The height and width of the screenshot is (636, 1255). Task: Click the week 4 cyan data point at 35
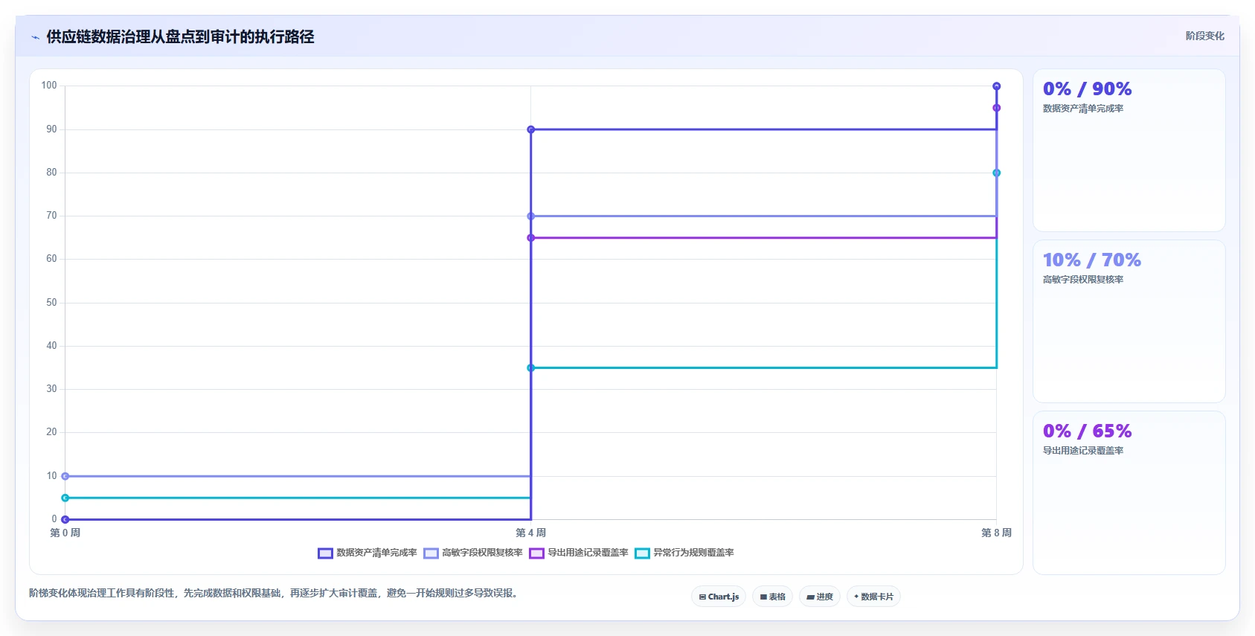(531, 368)
